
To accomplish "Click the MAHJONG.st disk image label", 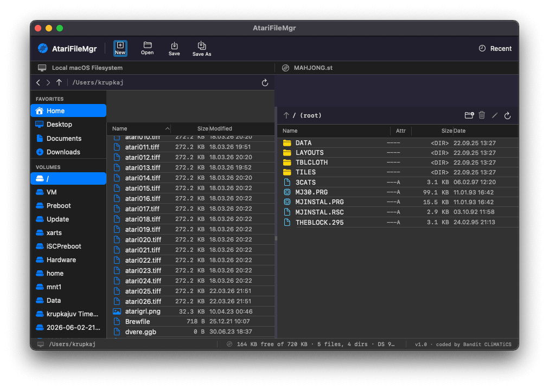I will 313,68.
